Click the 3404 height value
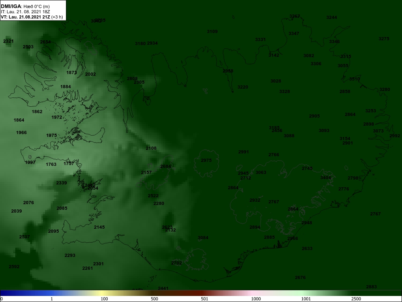 (x=326, y=178)
